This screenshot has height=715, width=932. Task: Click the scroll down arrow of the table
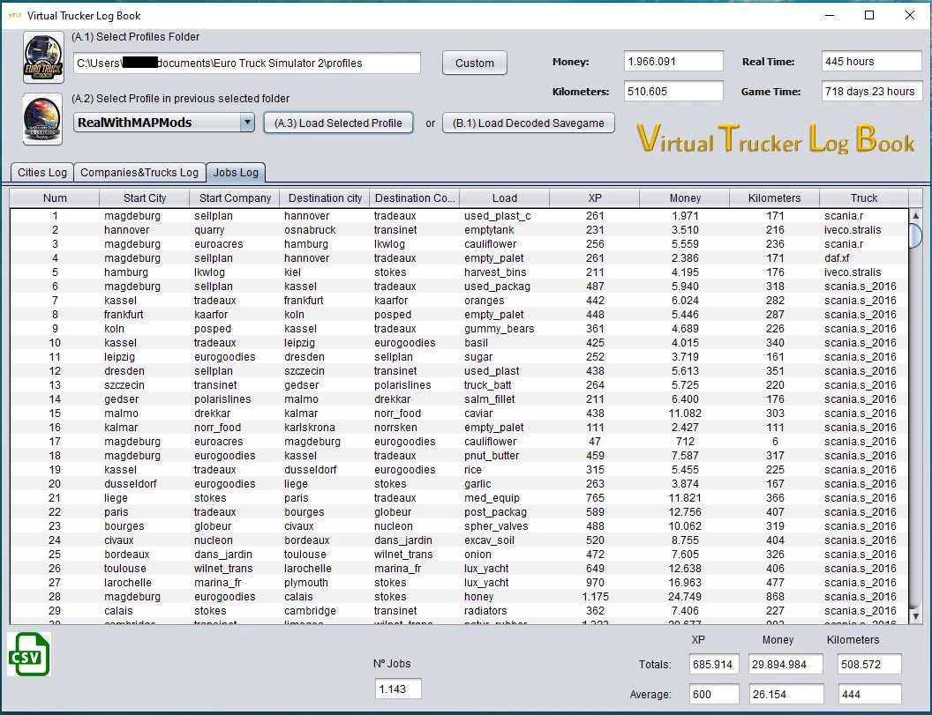tap(915, 616)
